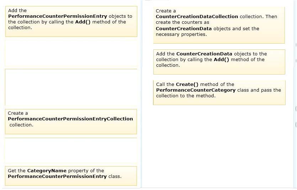The width and height of the screenshot is (297, 190).
Task: Select the Call Create() method box
Action: pos(219,92)
